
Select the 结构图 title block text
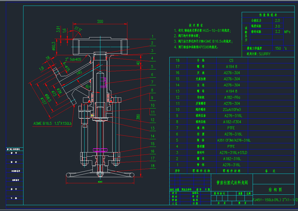275,190
